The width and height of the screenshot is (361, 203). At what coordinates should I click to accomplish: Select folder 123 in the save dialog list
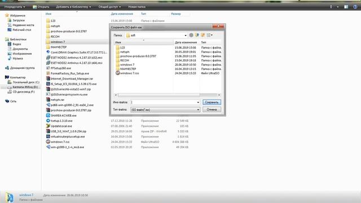122,47
